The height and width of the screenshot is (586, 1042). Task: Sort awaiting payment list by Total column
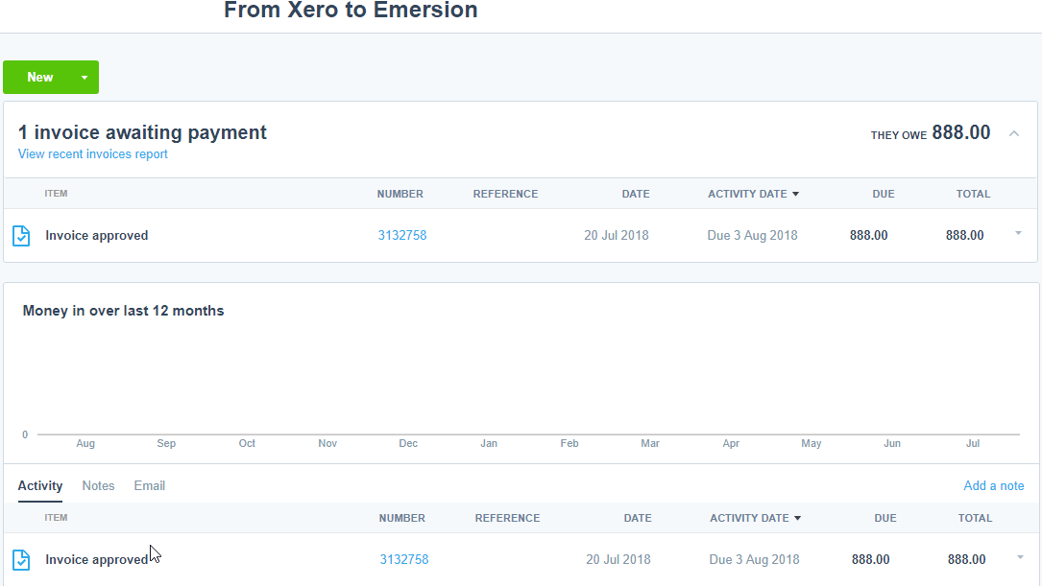[x=973, y=194]
